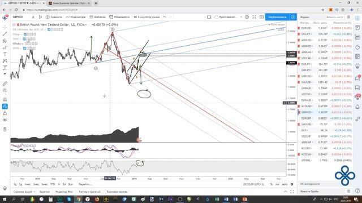
Task: Select the trend line drawing tool
Action: [x=5, y=34]
